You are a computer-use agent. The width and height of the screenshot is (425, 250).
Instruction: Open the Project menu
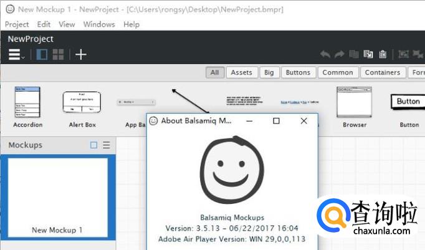click(x=17, y=24)
